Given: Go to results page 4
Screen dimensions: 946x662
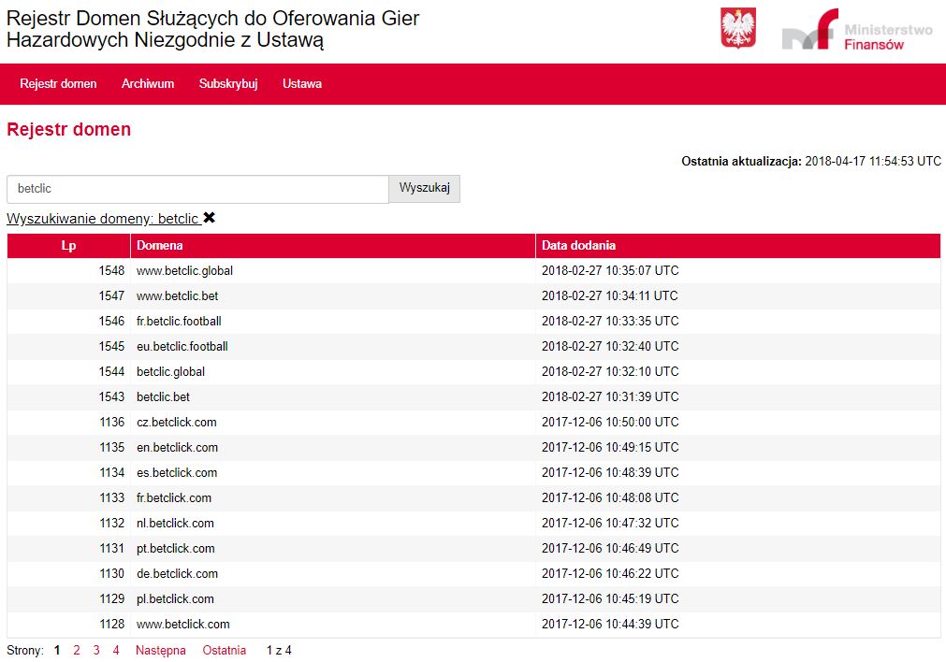Looking at the screenshot, I should 116,650.
